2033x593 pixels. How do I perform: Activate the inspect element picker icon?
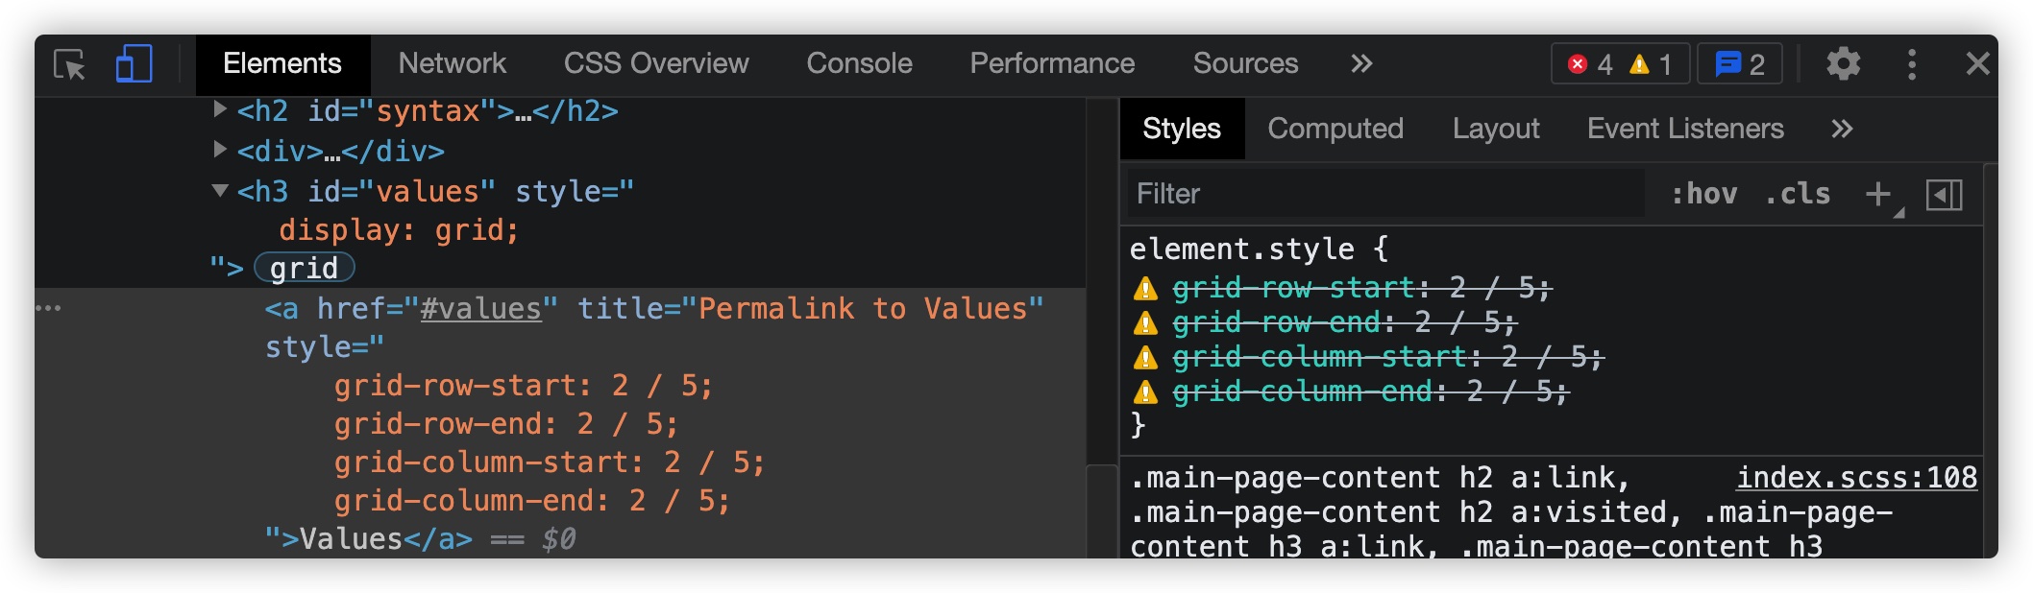coord(69,64)
